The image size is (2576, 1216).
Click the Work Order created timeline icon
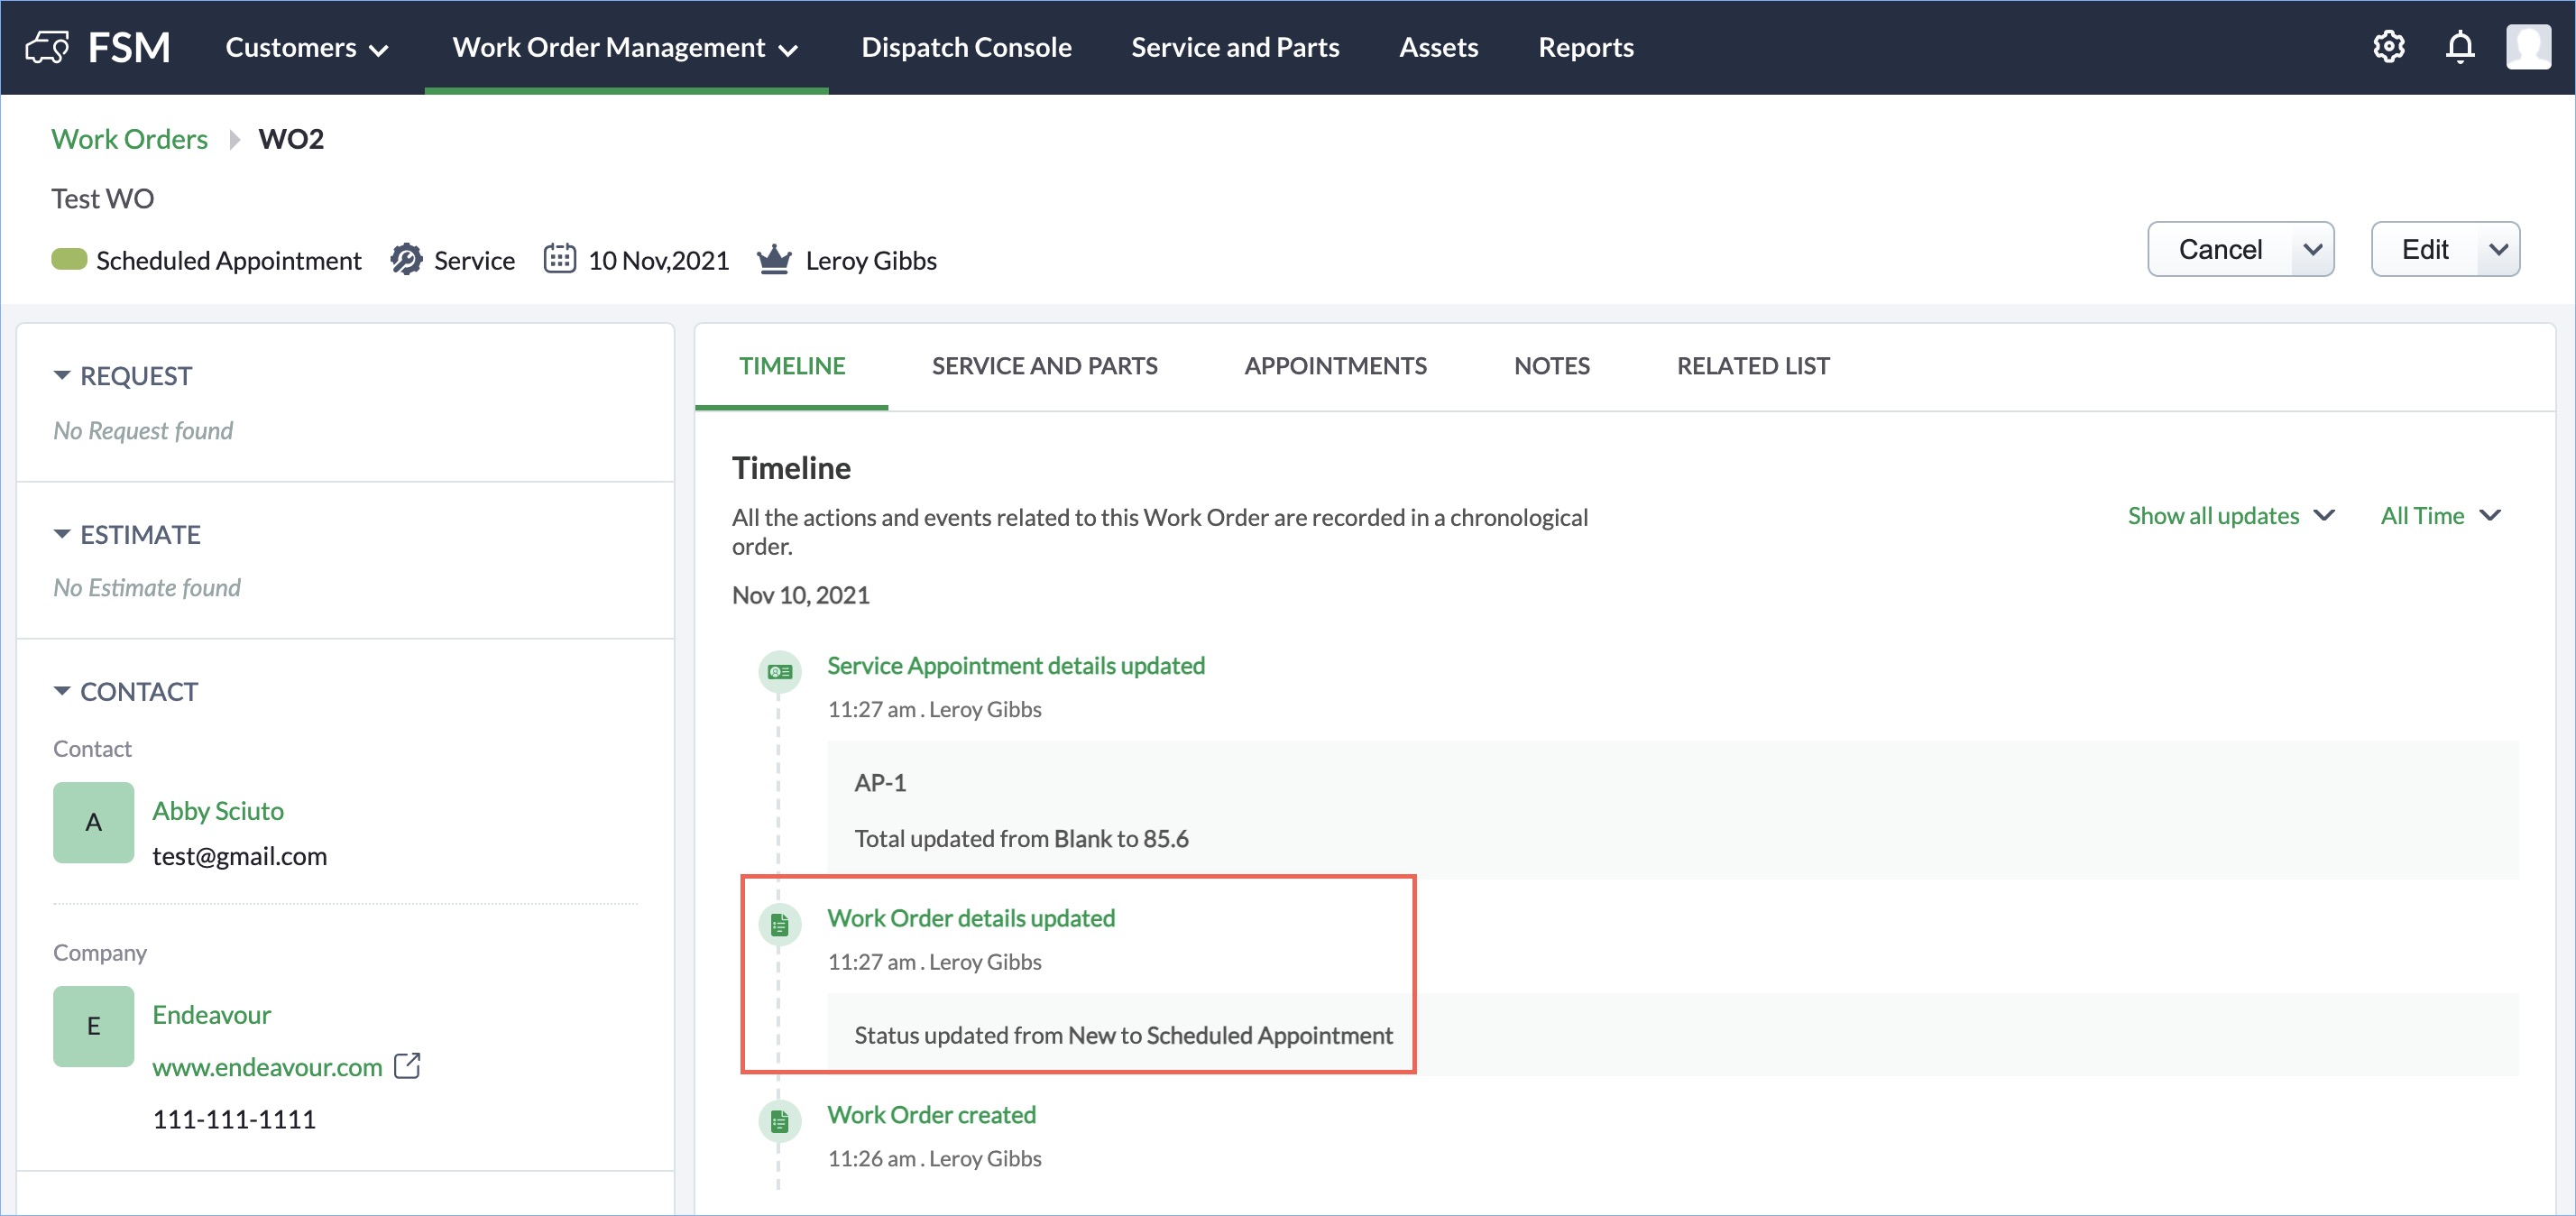pyautogui.click(x=779, y=1121)
